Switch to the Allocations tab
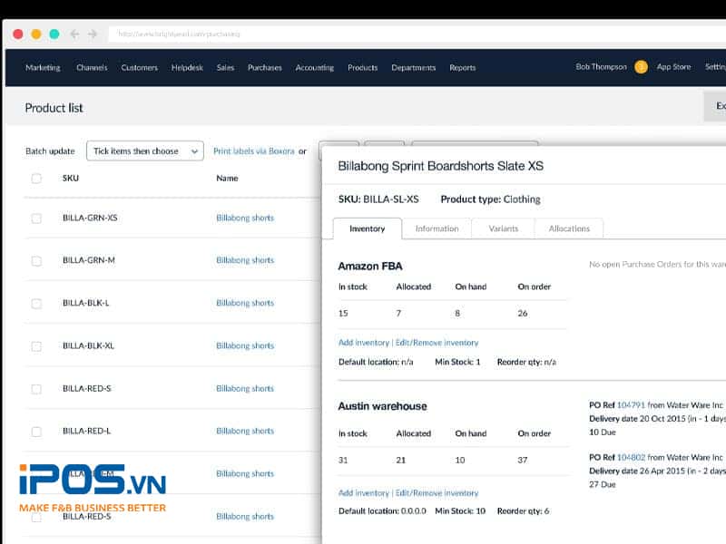726x544 pixels. point(569,228)
